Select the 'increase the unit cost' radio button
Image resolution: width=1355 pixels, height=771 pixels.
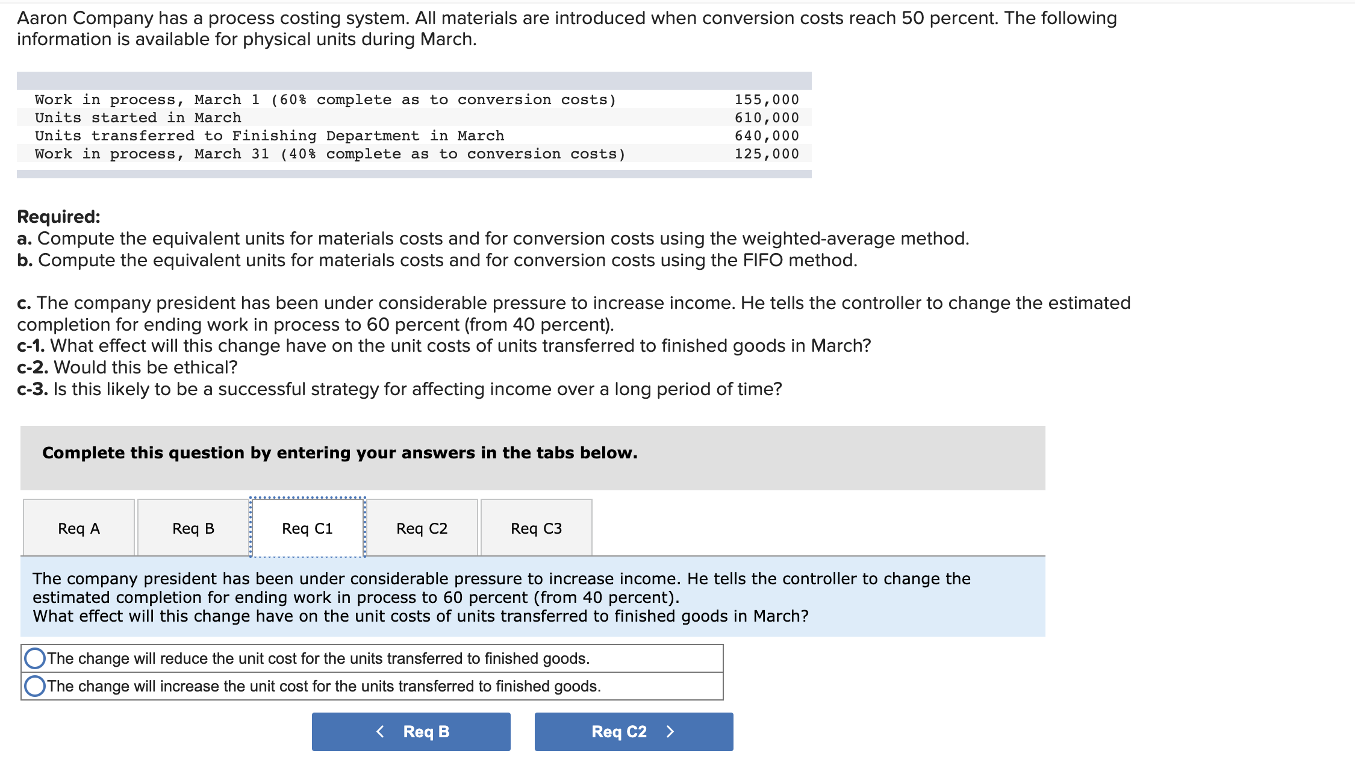pyautogui.click(x=35, y=685)
